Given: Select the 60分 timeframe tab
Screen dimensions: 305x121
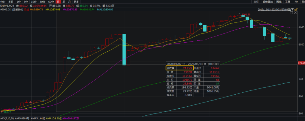Looking at the screenshot, I should coord(51,2).
